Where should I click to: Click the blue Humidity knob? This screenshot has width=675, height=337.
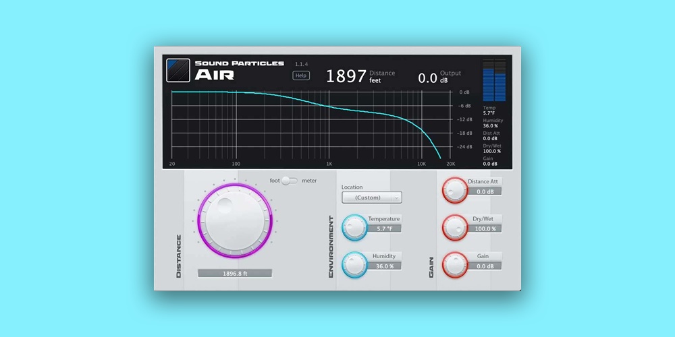[354, 265]
